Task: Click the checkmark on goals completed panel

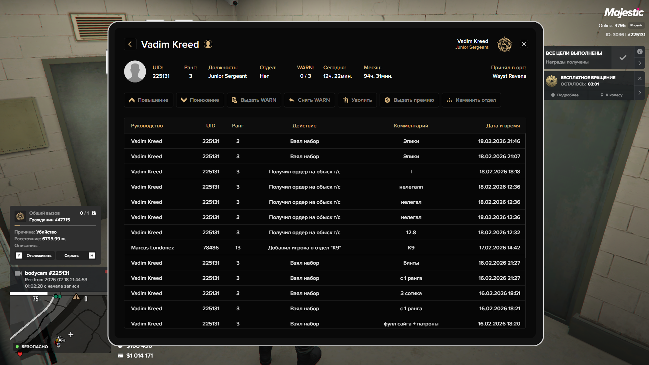Action: click(x=623, y=57)
